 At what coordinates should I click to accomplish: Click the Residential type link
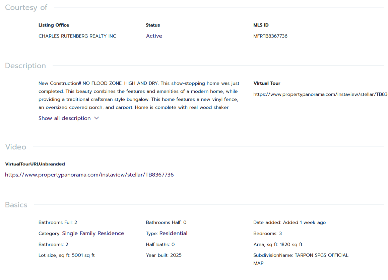pyautogui.click(x=173, y=233)
